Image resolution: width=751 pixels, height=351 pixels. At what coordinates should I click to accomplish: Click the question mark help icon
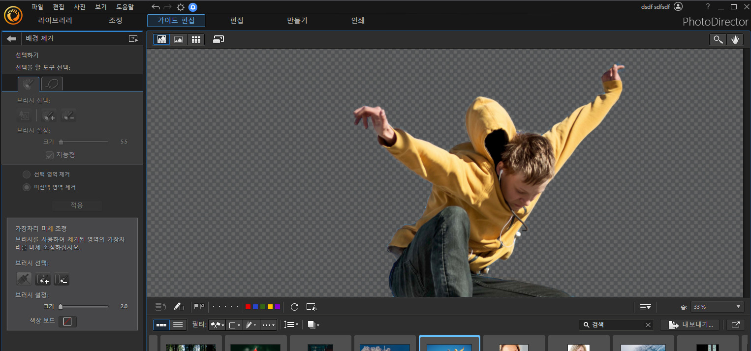point(708,6)
